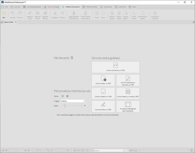Click Rimuovi Bates Numerazione icon
The image size is (195, 153).
click(x=86, y=13)
